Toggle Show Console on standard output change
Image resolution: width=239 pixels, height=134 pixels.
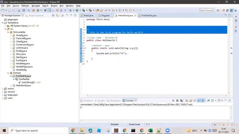(x=199, y=100)
